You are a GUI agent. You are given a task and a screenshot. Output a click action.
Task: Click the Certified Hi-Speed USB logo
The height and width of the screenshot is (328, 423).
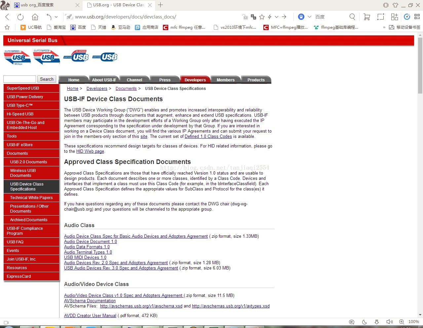(76, 56)
